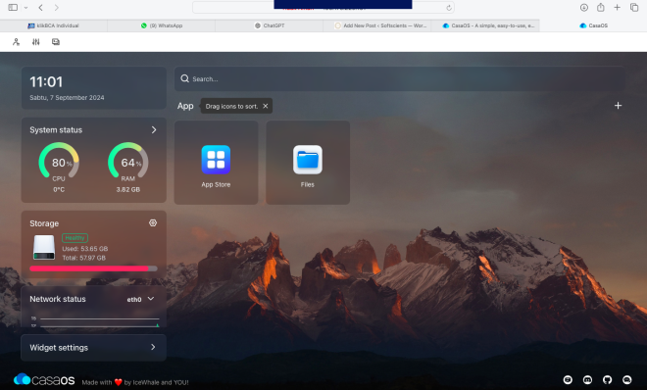Click the Healthy storage status badge
This screenshot has width=647, height=390.
75,238
